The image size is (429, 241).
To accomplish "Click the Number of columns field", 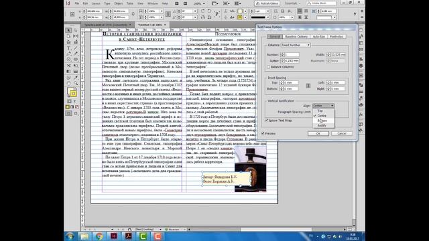I will click(292, 55).
